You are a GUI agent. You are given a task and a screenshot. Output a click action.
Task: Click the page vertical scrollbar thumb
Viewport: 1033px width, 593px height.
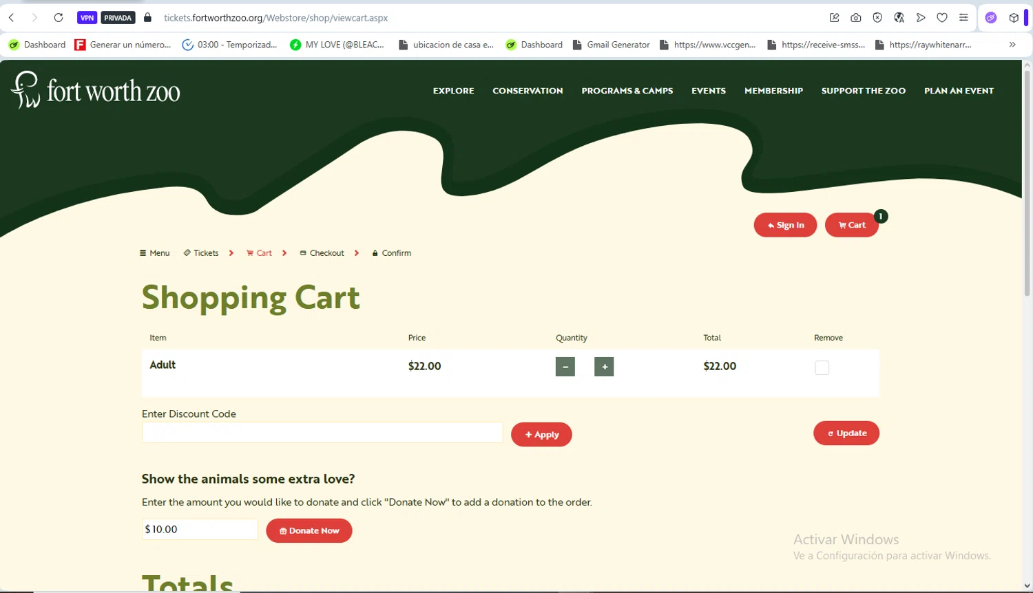click(1027, 184)
